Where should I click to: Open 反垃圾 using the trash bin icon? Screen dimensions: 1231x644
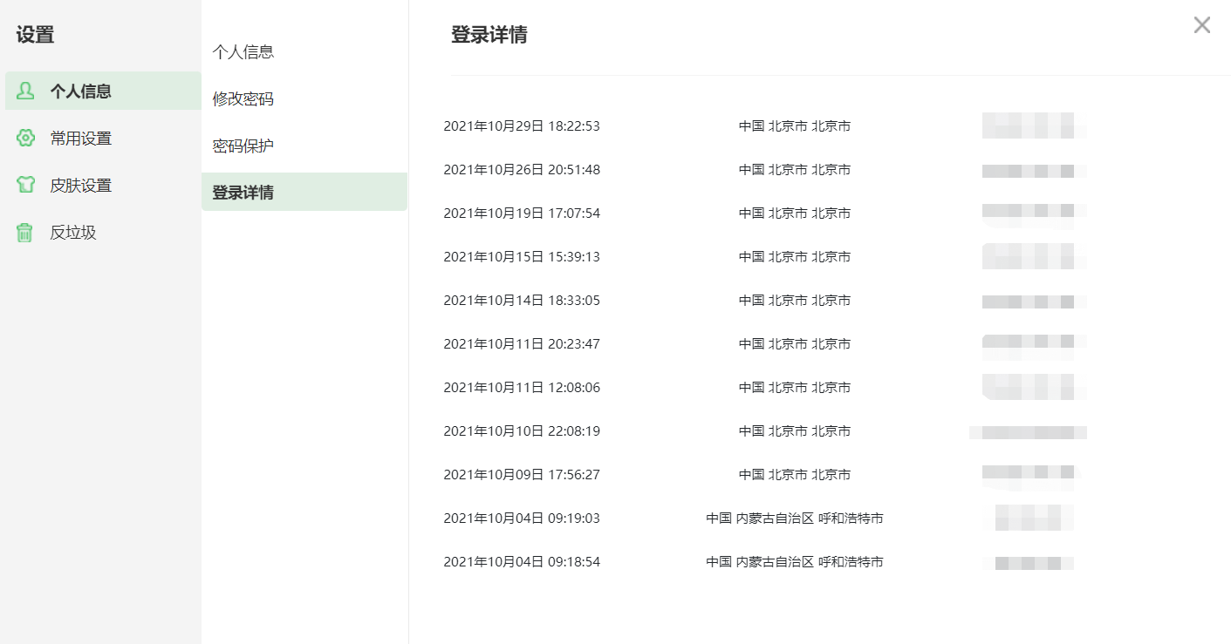(24, 232)
